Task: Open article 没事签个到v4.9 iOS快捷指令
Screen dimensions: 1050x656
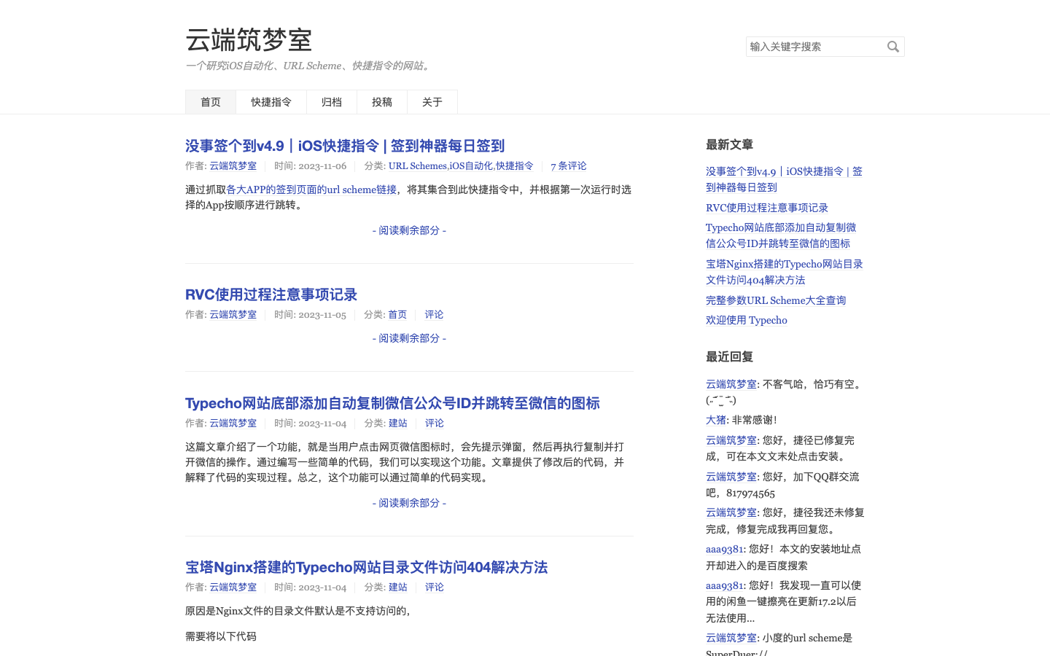Action: [344, 146]
